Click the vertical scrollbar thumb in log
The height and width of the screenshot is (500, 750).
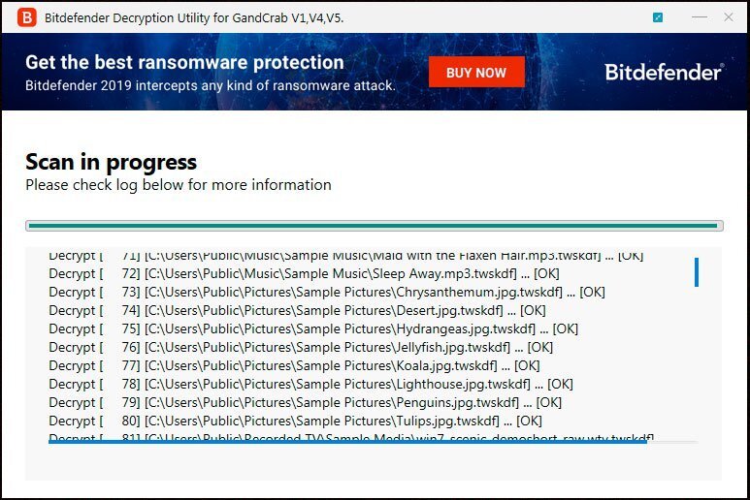point(697,272)
